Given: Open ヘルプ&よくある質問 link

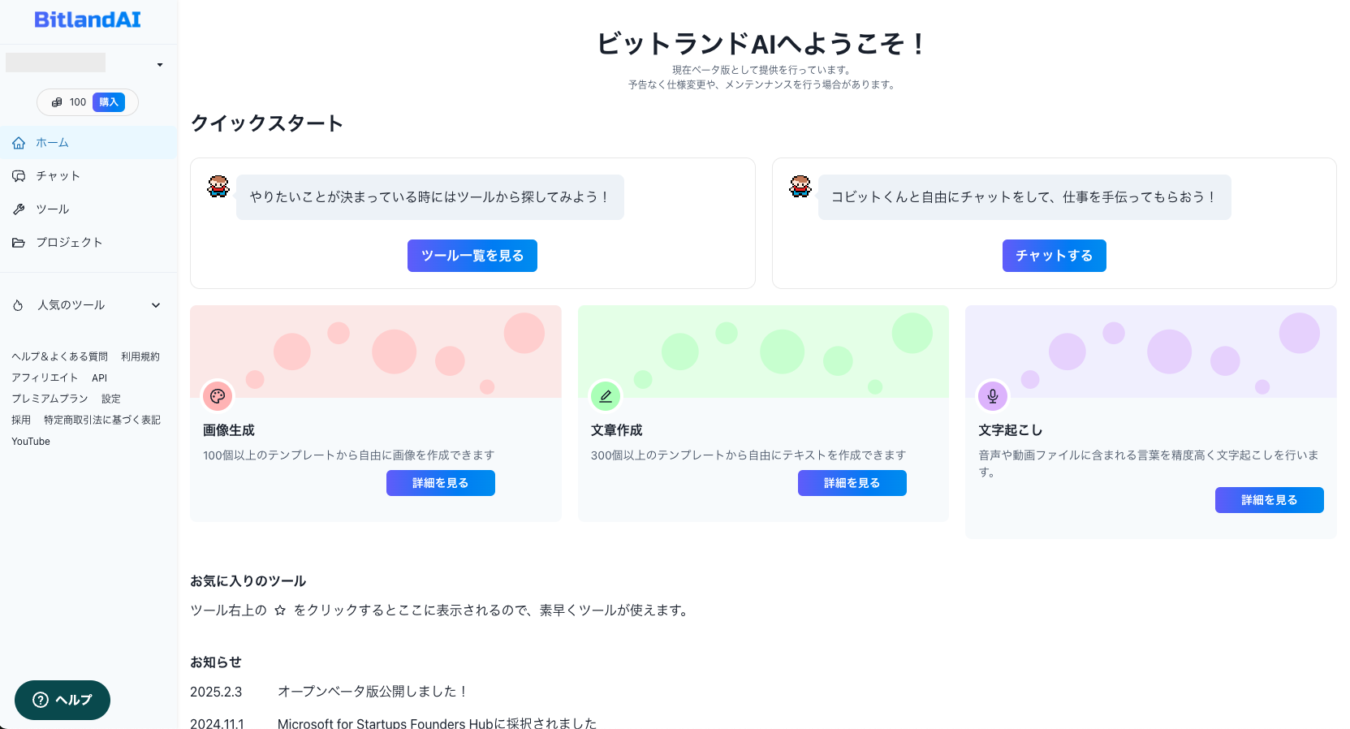Looking at the screenshot, I should click(x=59, y=356).
